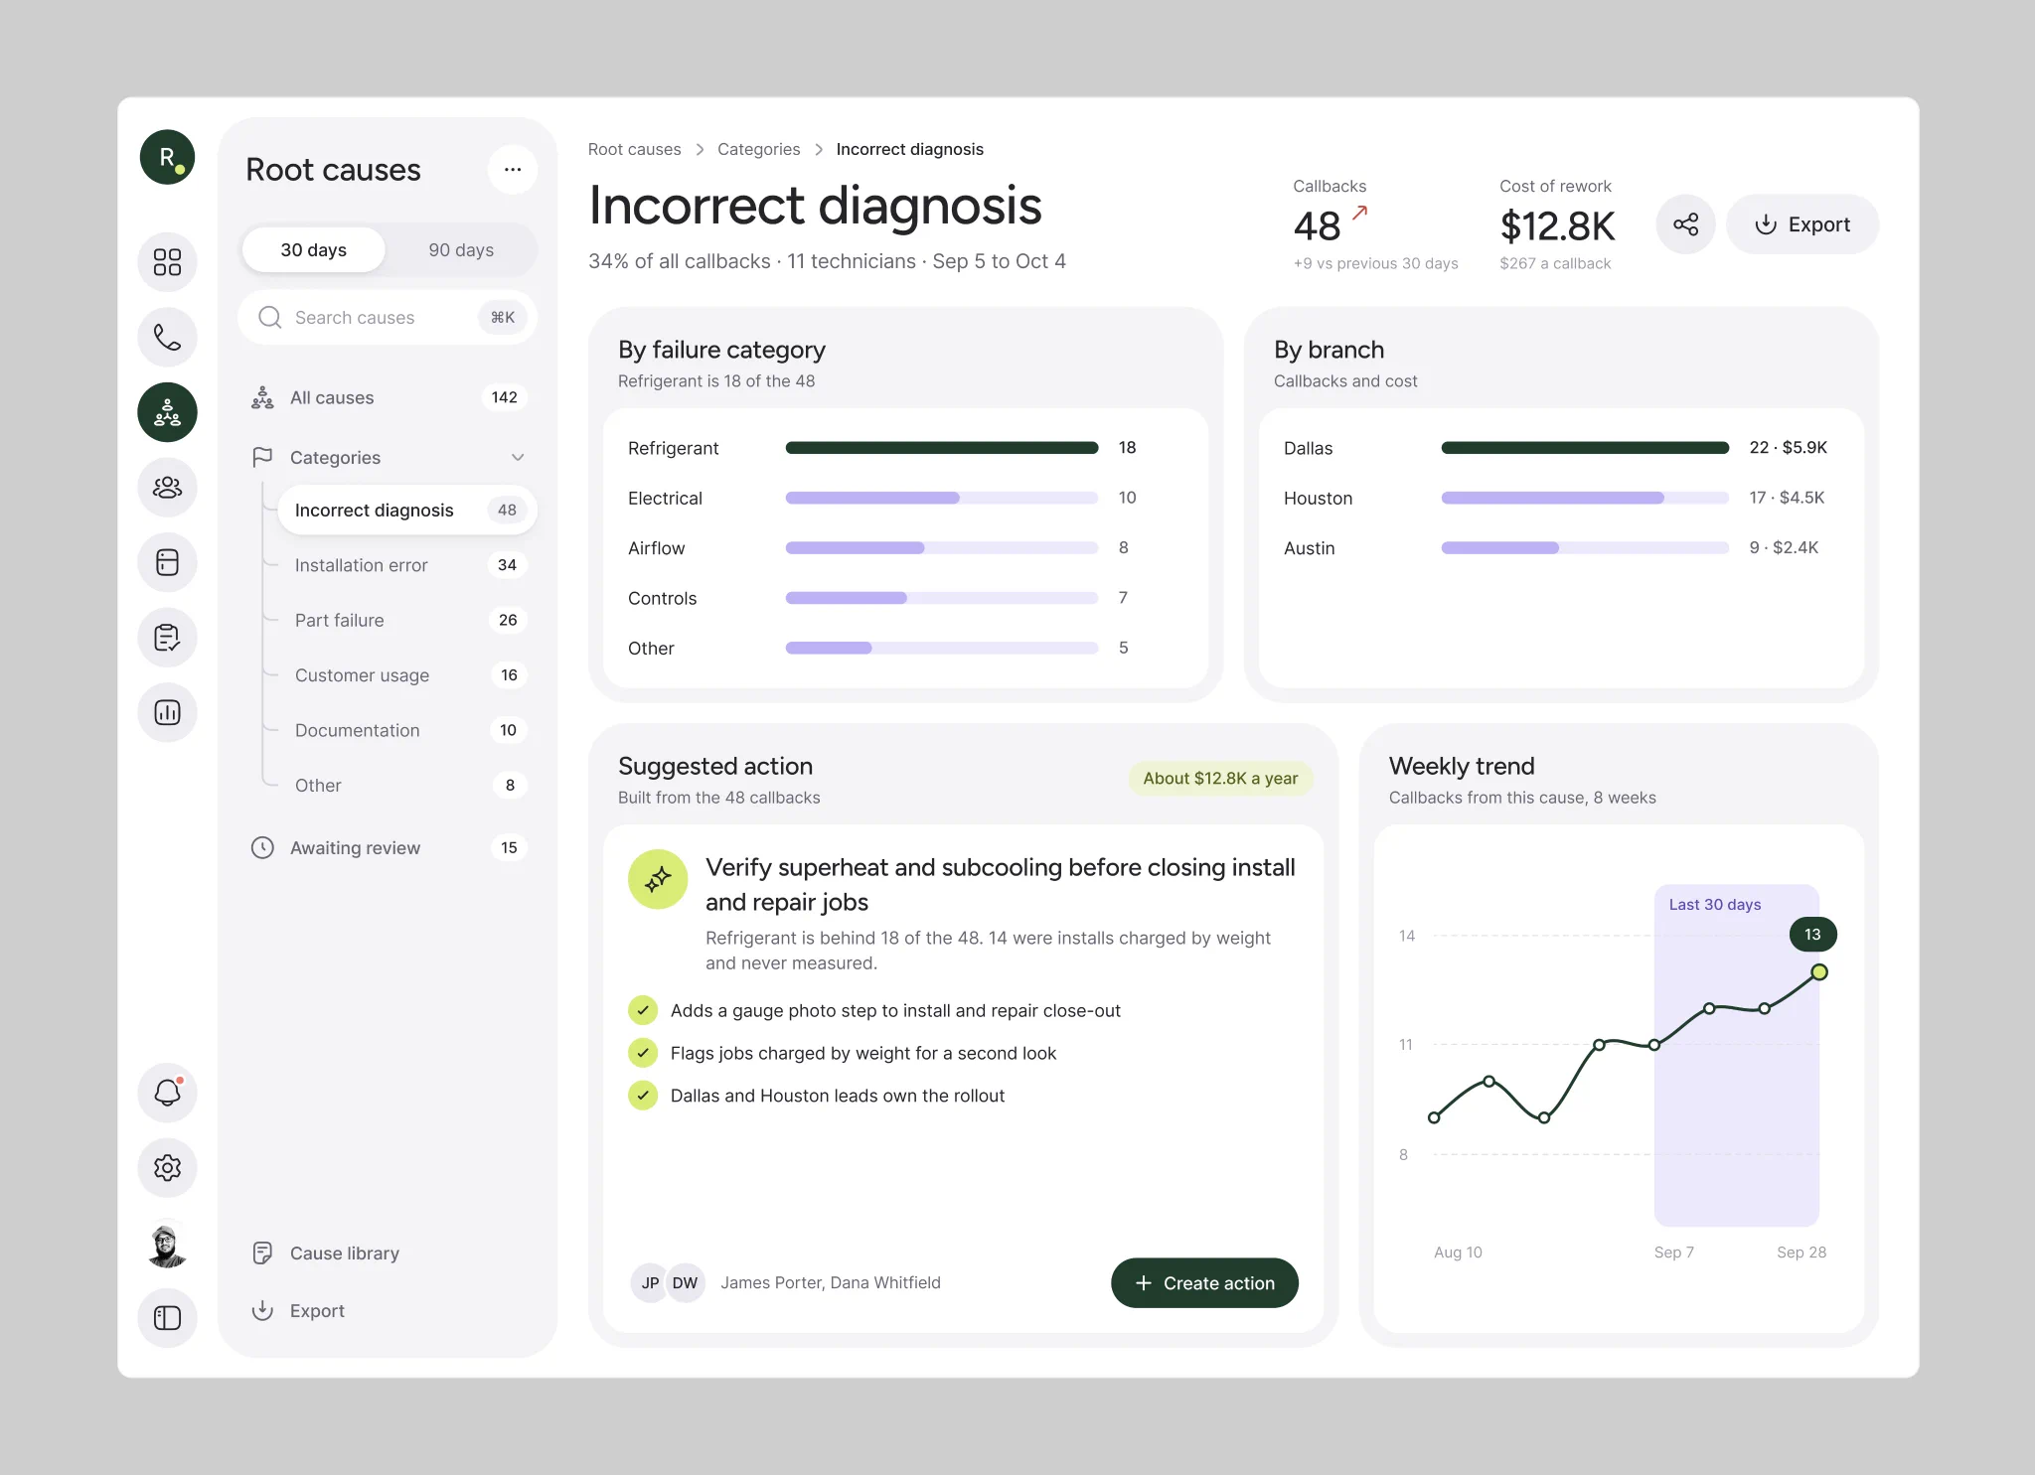This screenshot has height=1475, width=2035.
Task: Click the Refrigerant category bar
Action: (x=942, y=448)
